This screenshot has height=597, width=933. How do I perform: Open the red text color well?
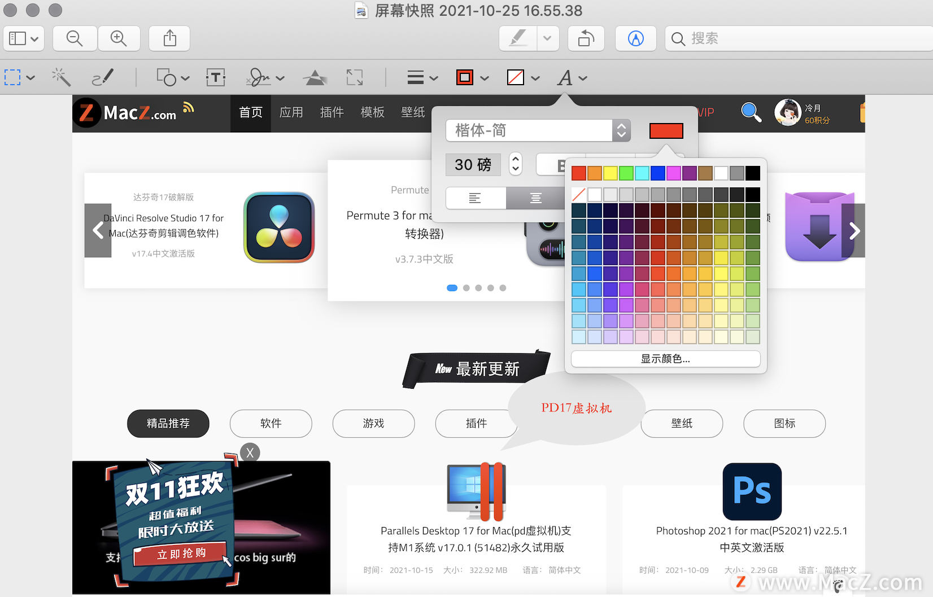666,131
